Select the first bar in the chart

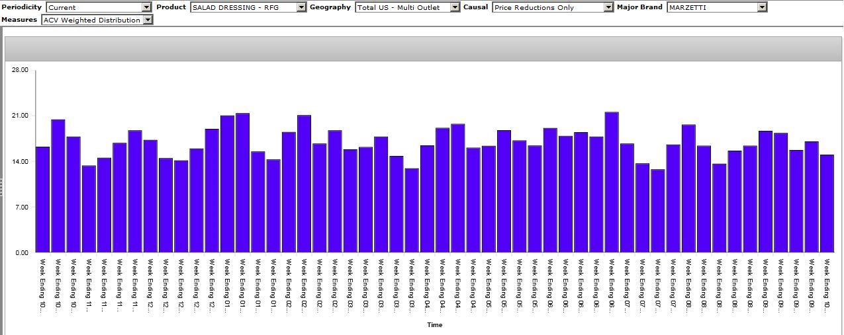coord(43,199)
